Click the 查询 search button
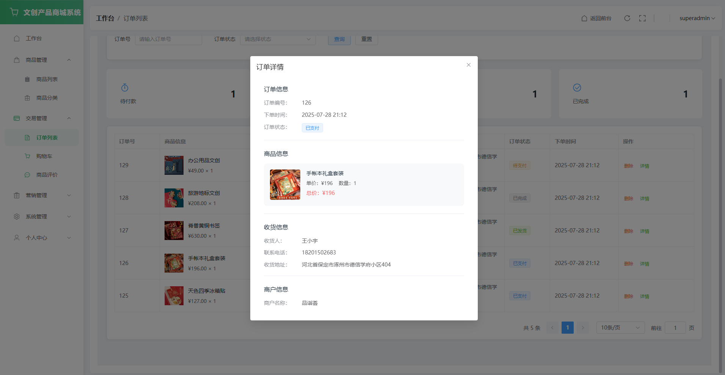725x375 pixels. tap(339, 39)
